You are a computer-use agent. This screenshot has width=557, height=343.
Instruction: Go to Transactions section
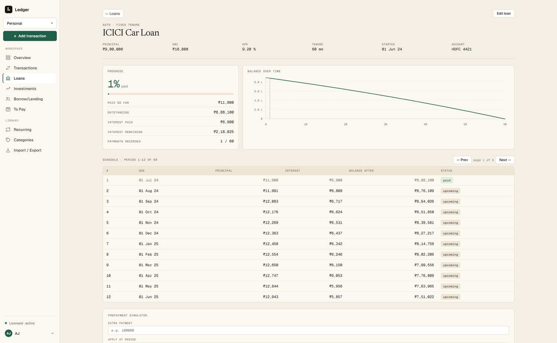(x=30, y=68)
